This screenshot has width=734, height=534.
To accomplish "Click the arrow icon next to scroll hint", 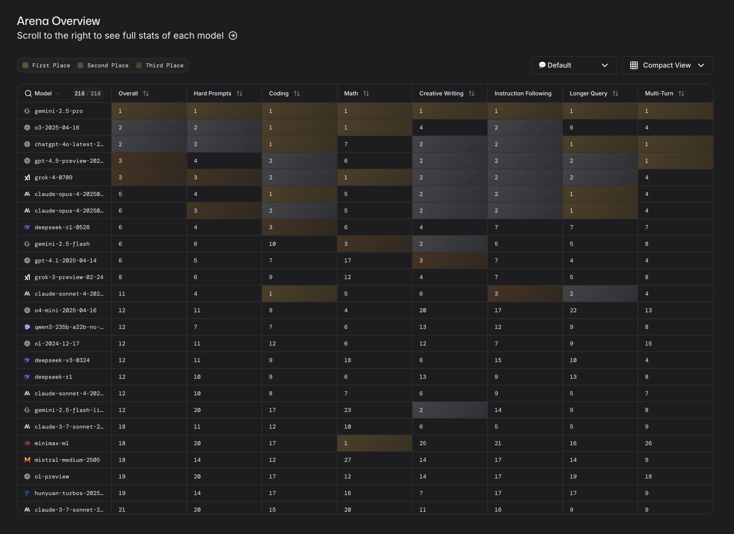I will pos(233,36).
